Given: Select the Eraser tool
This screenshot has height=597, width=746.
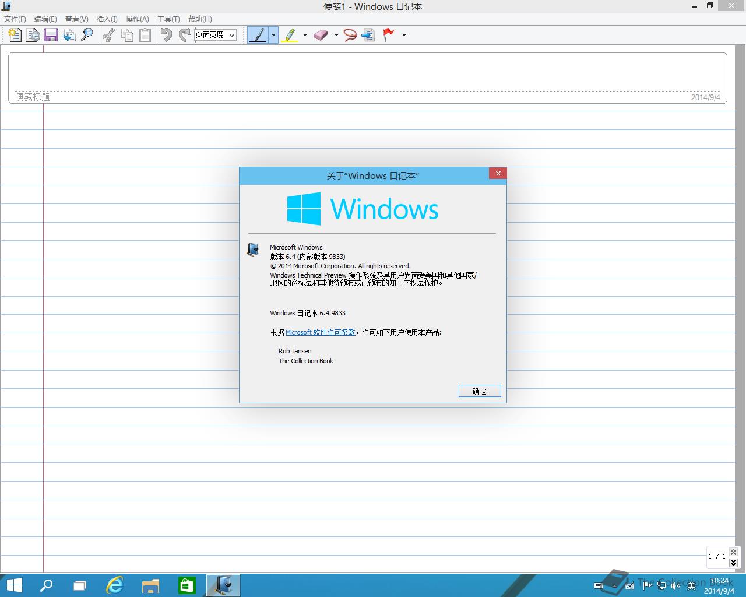Looking at the screenshot, I should (x=321, y=35).
